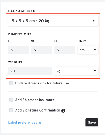Image resolution: width=105 pixels, height=135 pixels.
Task: Open the weight unit dropdown showing kg
Action: (76, 71)
